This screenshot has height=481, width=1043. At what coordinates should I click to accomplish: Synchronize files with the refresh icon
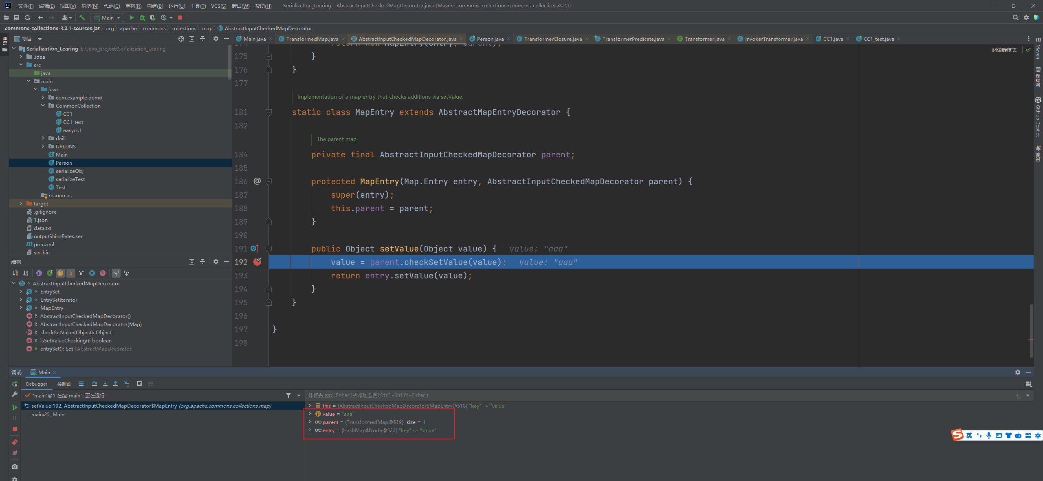pyautogui.click(x=27, y=18)
